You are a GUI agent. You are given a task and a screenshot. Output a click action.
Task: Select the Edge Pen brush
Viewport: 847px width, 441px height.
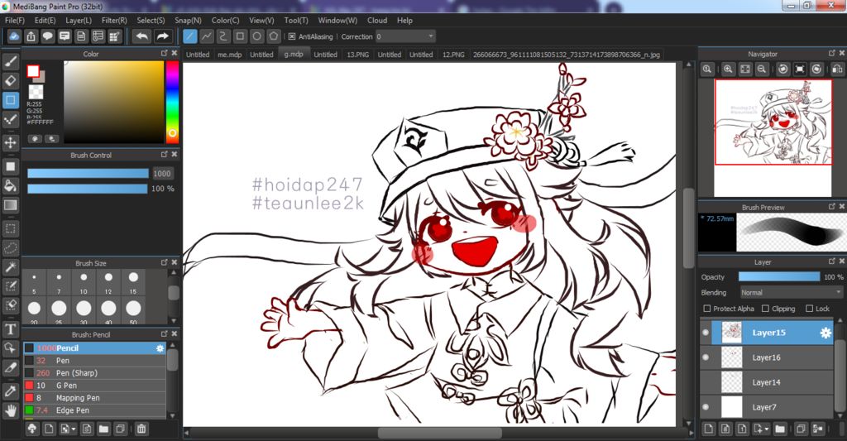(x=94, y=410)
